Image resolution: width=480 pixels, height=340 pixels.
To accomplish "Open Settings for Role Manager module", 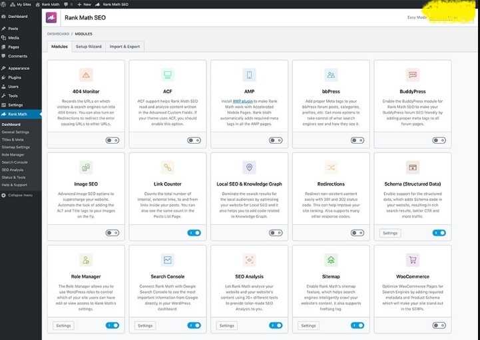I will tap(63, 325).
